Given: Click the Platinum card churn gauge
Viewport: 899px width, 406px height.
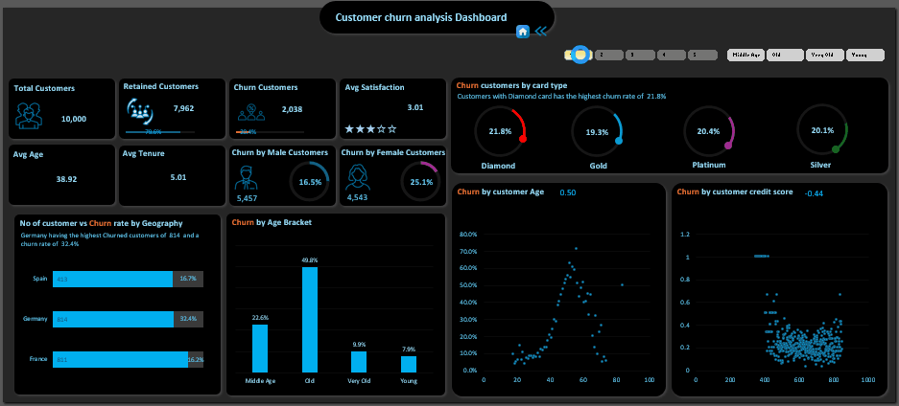Looking at the screenshot, I should [x=708, y=131].
